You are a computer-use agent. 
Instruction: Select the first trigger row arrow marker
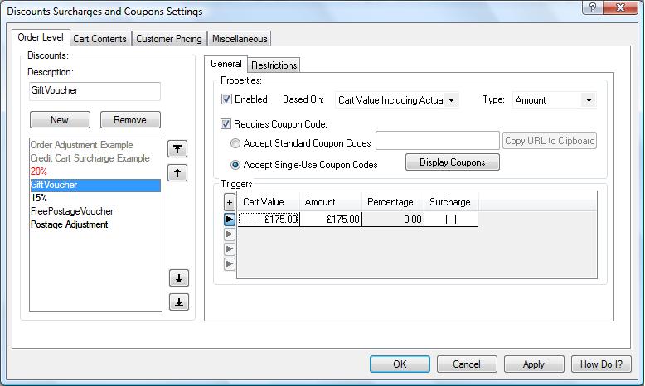(x=230, y=220)
